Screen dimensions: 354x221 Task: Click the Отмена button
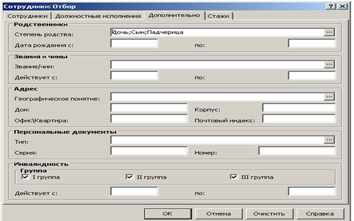(x=219, y=213)
